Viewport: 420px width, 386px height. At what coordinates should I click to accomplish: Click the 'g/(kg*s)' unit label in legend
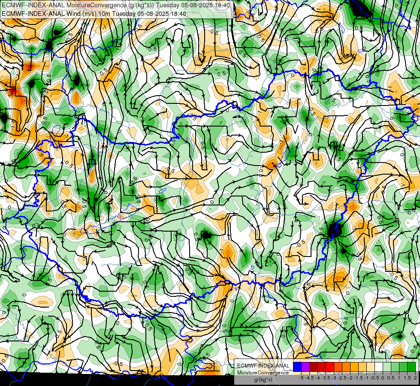(x=263, y=380)
